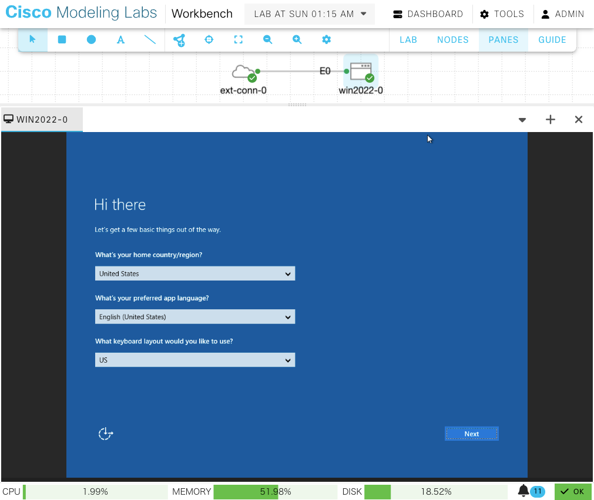Expand the home country/region dropdown
The height and width of the screenshot is (500, 594).
tap(194, 273)
